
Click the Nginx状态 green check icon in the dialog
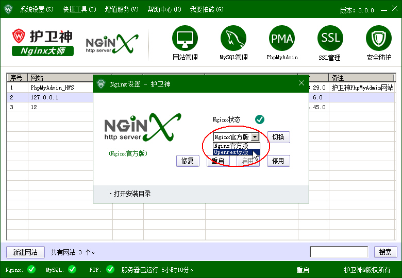click(260, 119)
